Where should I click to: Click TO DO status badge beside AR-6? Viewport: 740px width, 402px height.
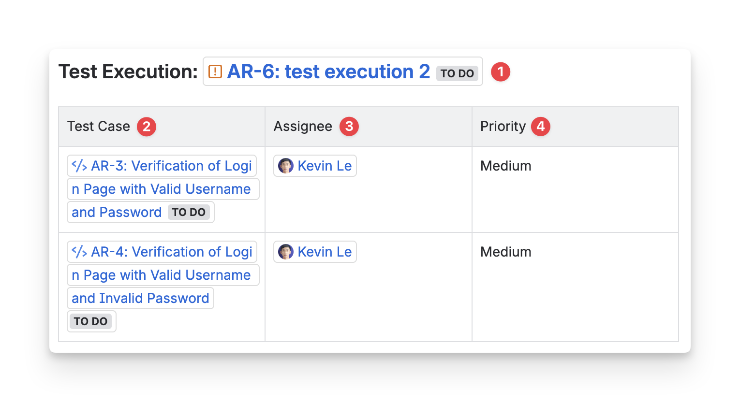click(457, 73)
